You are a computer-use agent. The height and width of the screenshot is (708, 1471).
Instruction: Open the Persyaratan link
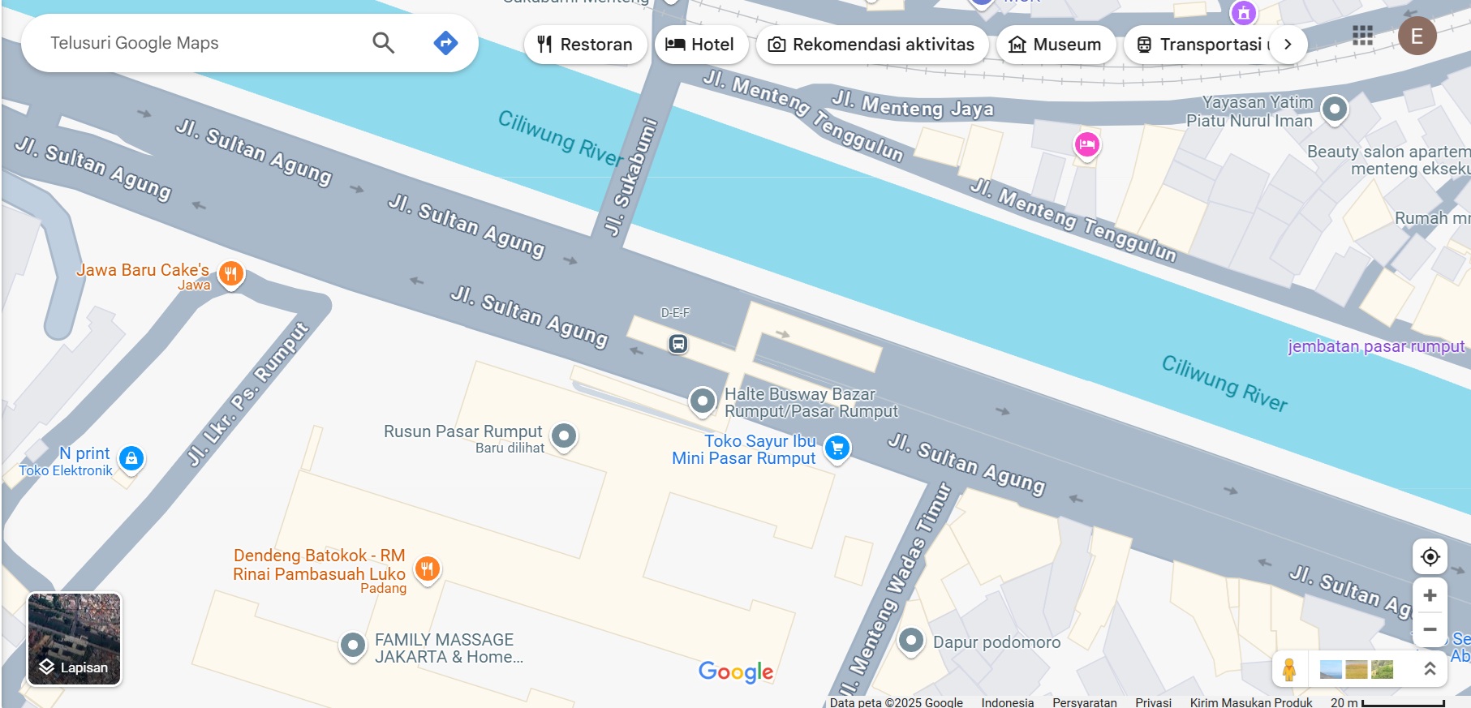(x=1084, y=702)
